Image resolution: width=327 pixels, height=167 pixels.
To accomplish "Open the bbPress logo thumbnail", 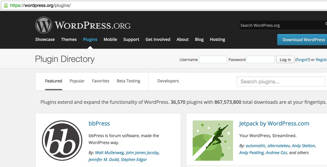I will tap(62, 141).
